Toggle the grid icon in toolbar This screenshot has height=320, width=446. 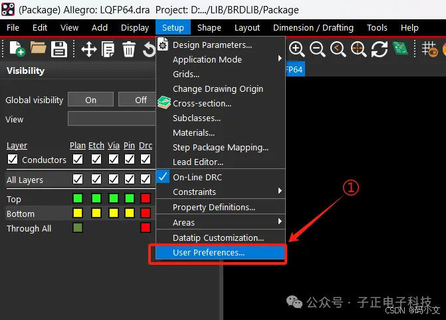[429, 49]
